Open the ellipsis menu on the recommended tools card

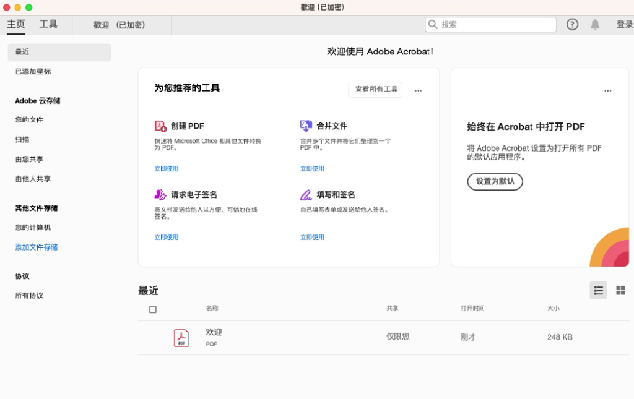(x=418, y=90)
